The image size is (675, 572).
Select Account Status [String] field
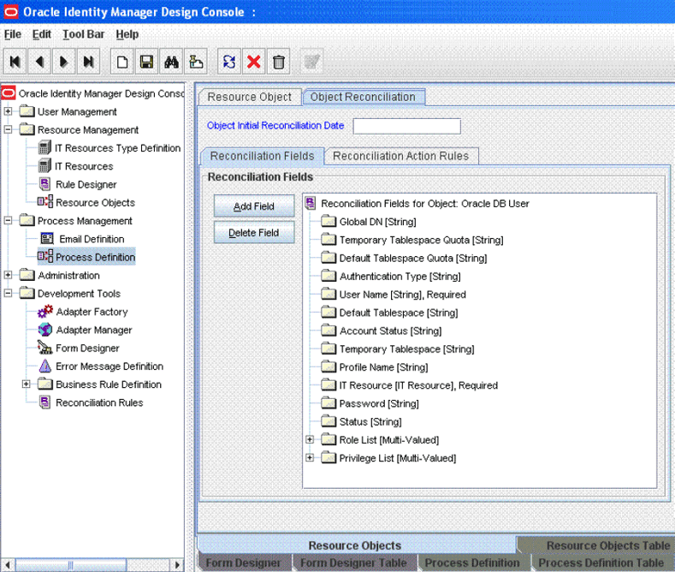click(x=390, y=331)
